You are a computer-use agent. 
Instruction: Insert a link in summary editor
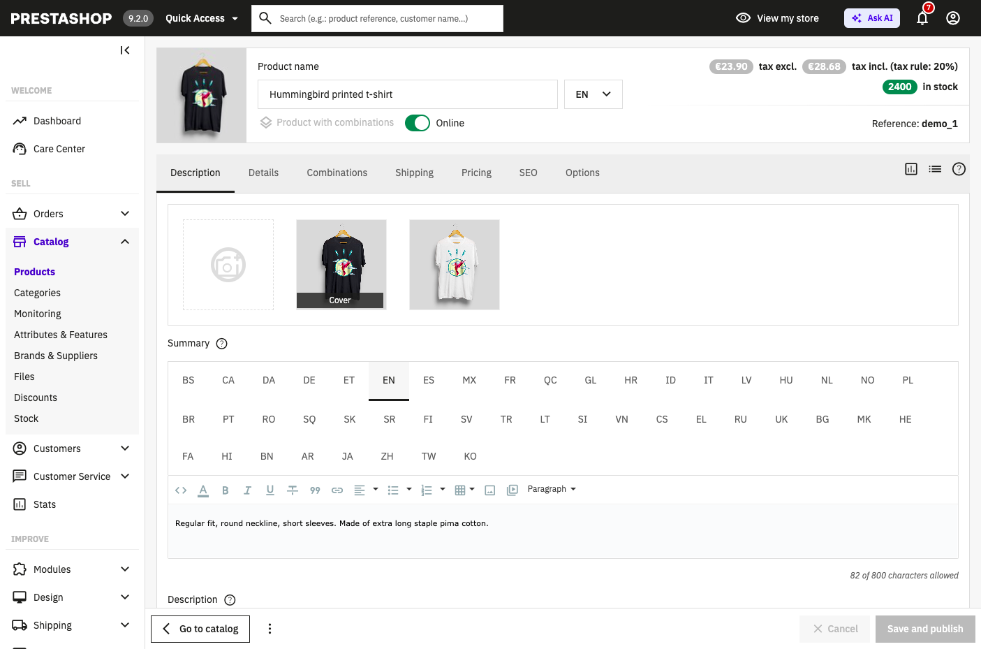point(337,490)
